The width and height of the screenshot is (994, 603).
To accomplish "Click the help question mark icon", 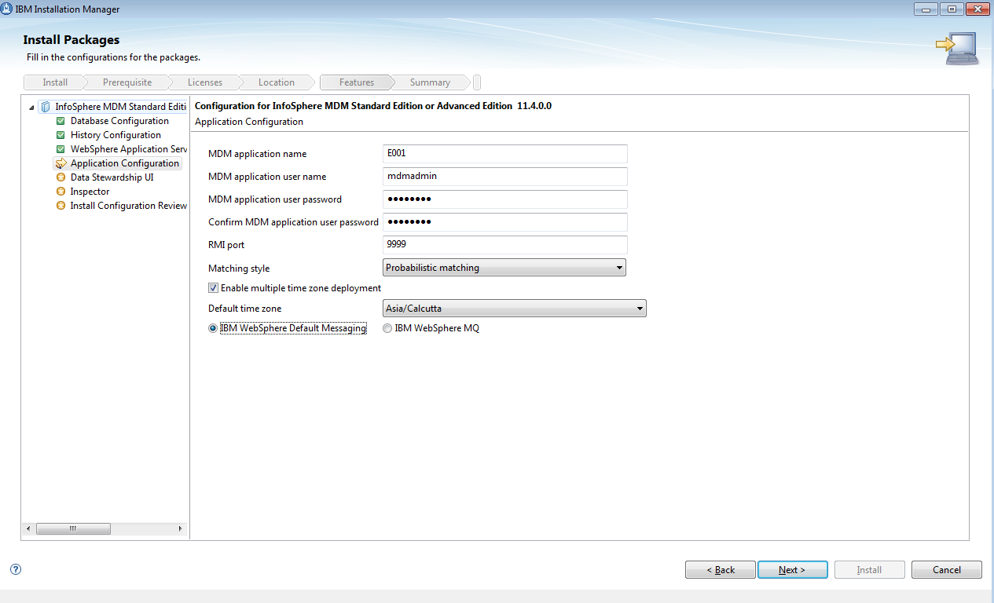I will coord(16,569).
